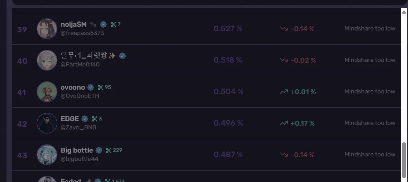Click verified badge next to nolja$M
This screenshot has height=182, width=408.
(104, 25)
